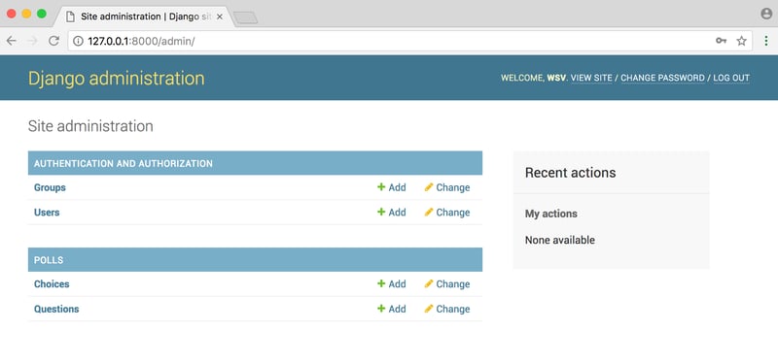
Task: Click the pencil icon in the Users row
Action: coord(429,212)
